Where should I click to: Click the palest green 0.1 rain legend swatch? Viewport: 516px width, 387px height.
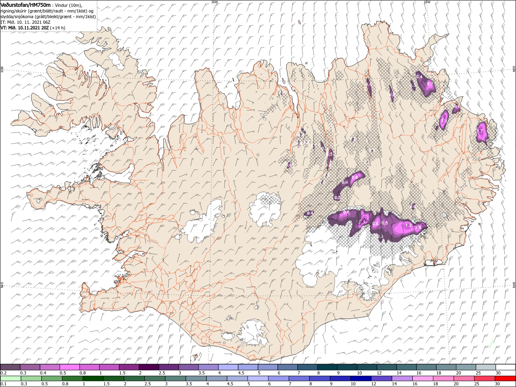10,379
